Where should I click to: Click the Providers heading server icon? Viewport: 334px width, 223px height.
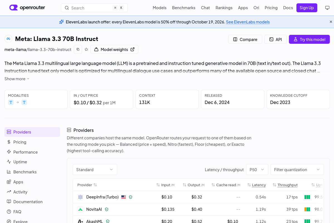(69, 130)
